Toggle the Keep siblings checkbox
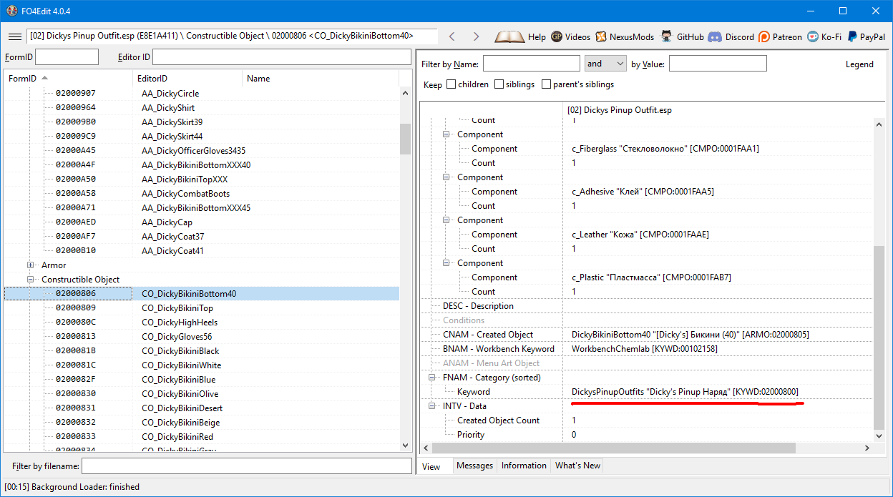893x497 pixels. point(499,84)
